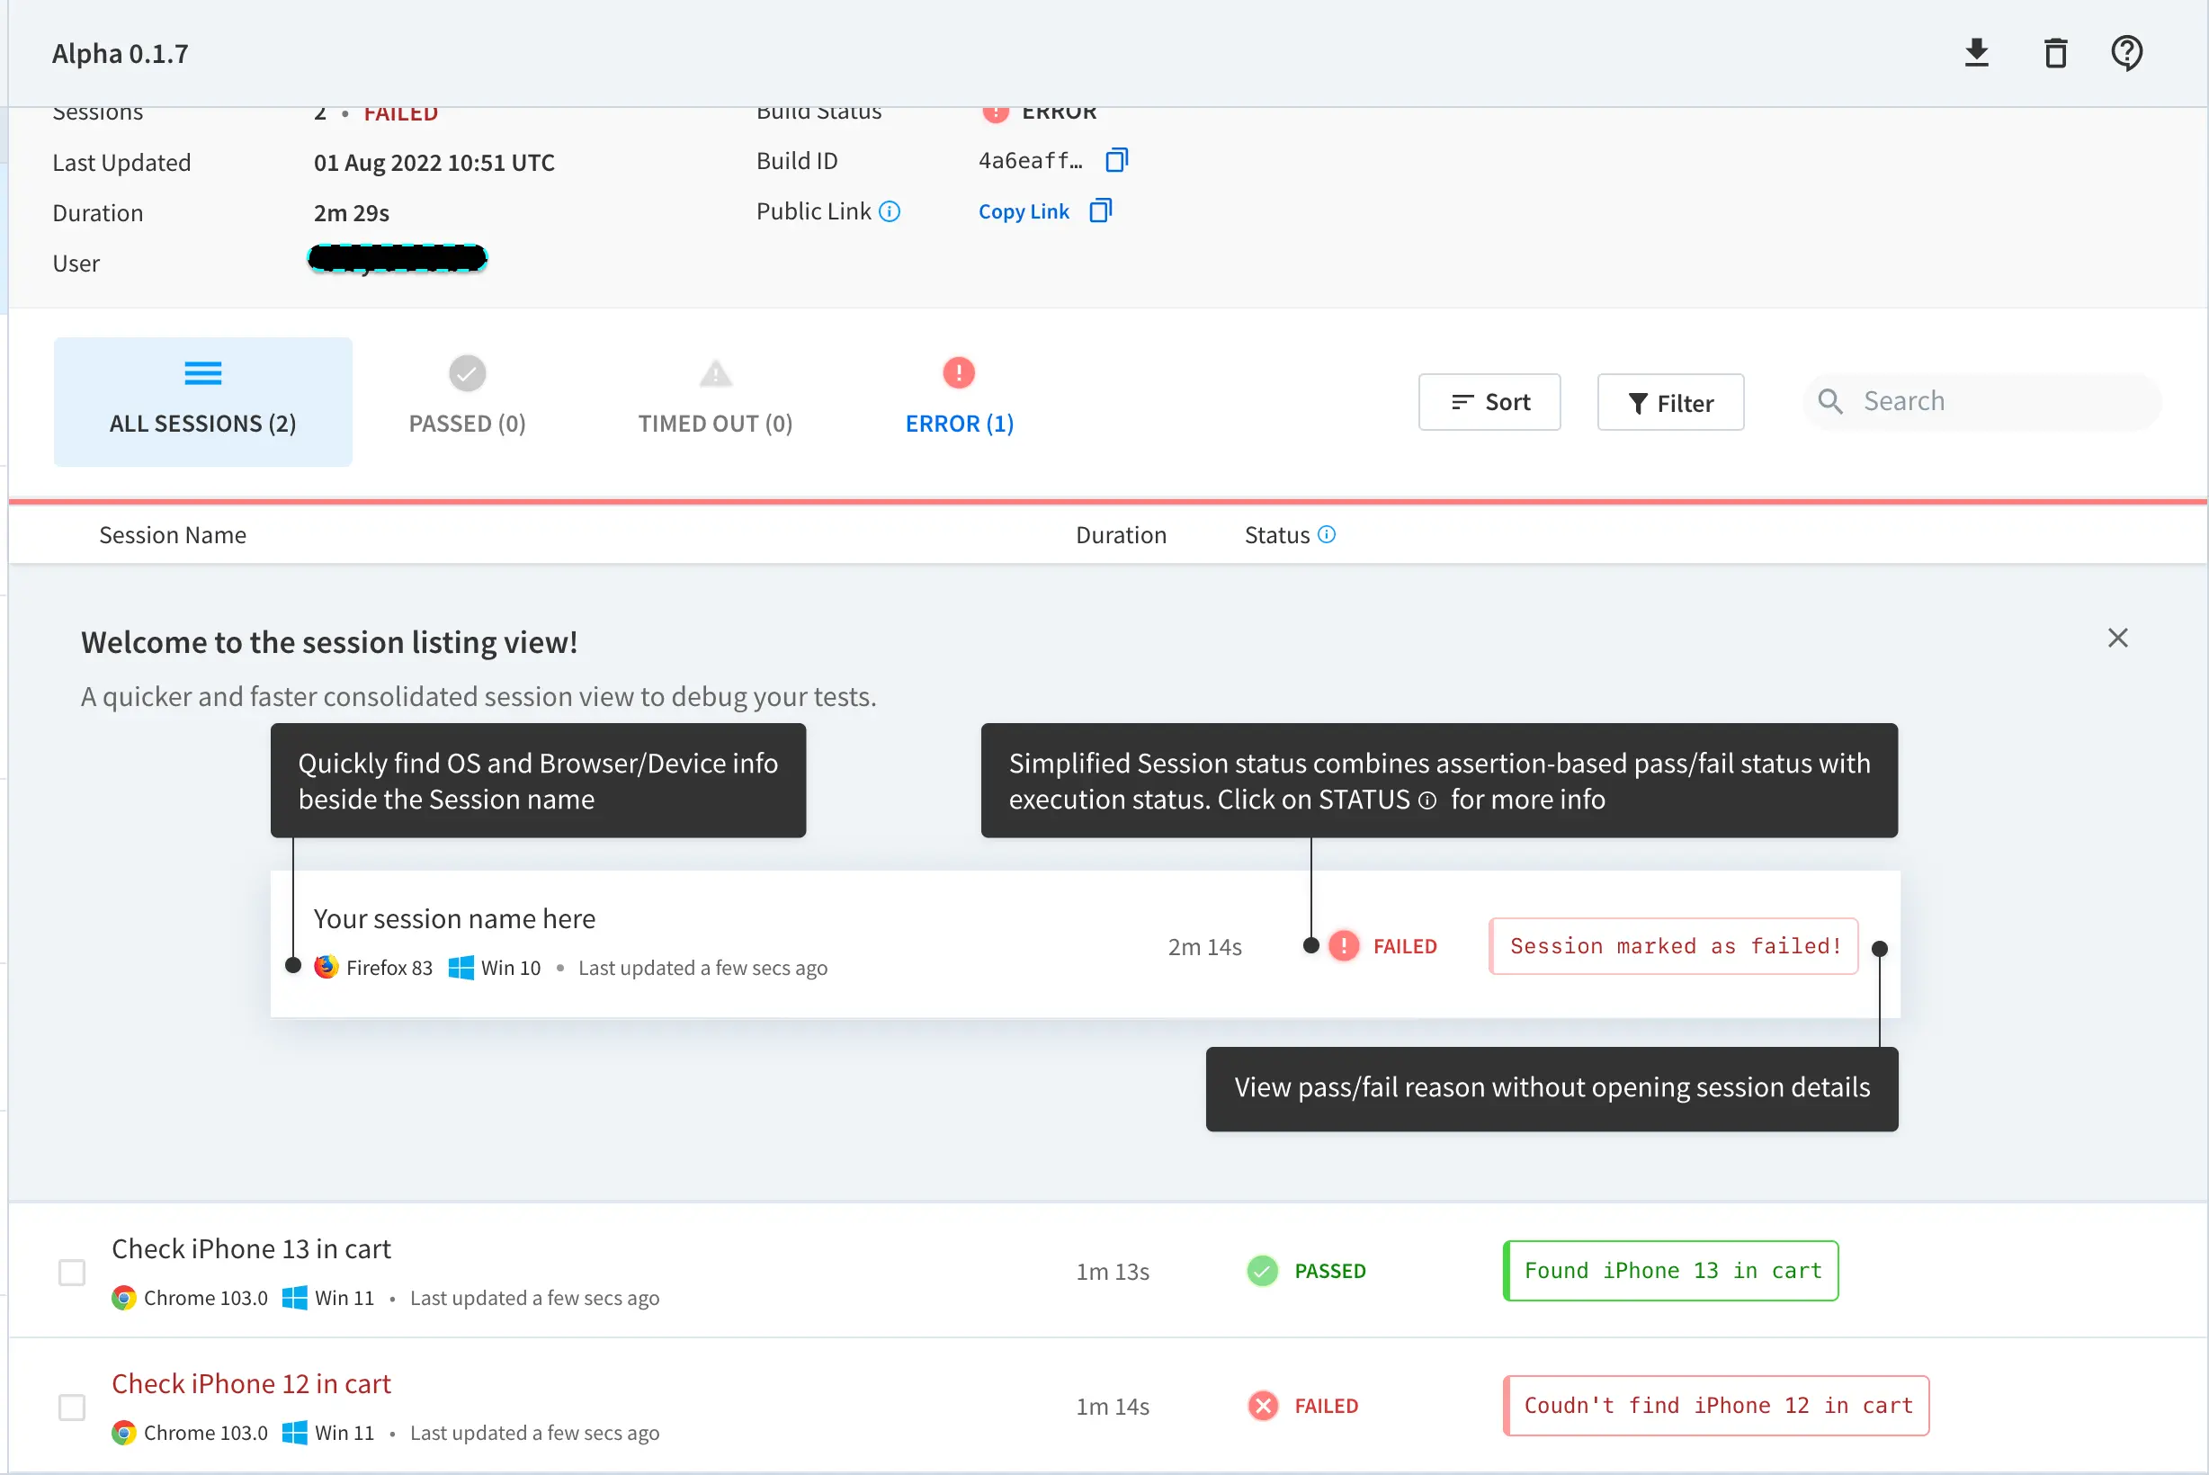Select checkbox for Check iPhone 12 in cart
Screen dimensions: 2209x1475
pos(73,1408)
